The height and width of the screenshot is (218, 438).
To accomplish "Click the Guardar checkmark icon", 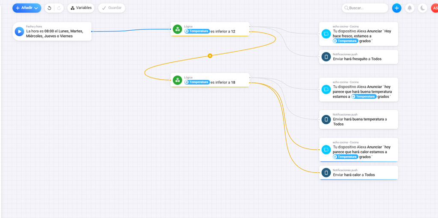I will click(104, 8).
